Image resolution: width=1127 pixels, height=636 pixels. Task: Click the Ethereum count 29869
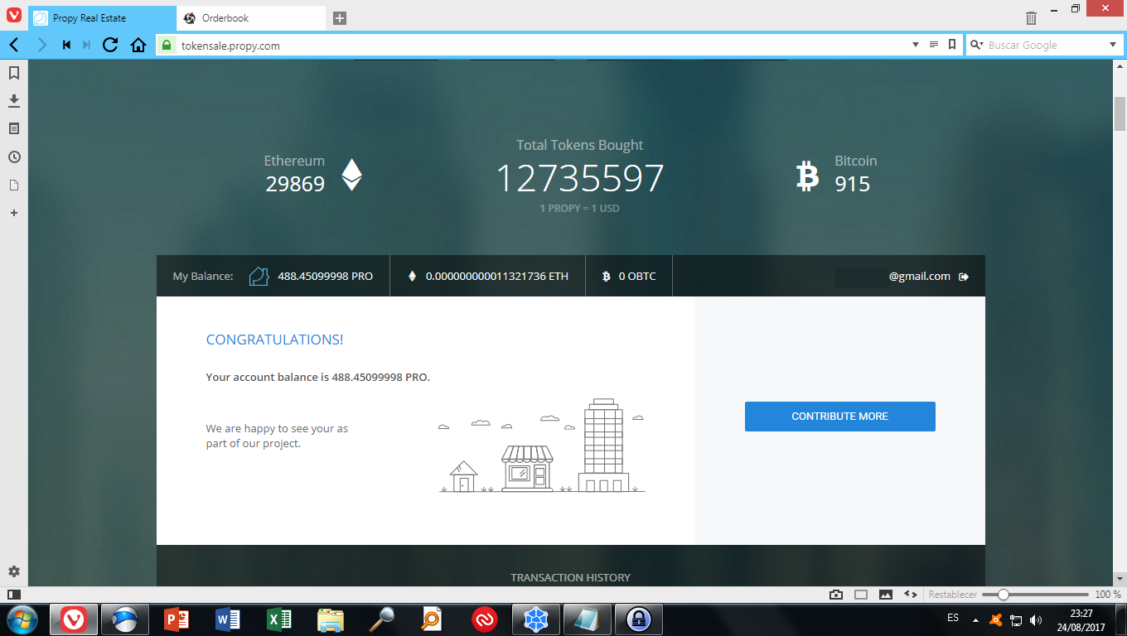click(295, 184)
